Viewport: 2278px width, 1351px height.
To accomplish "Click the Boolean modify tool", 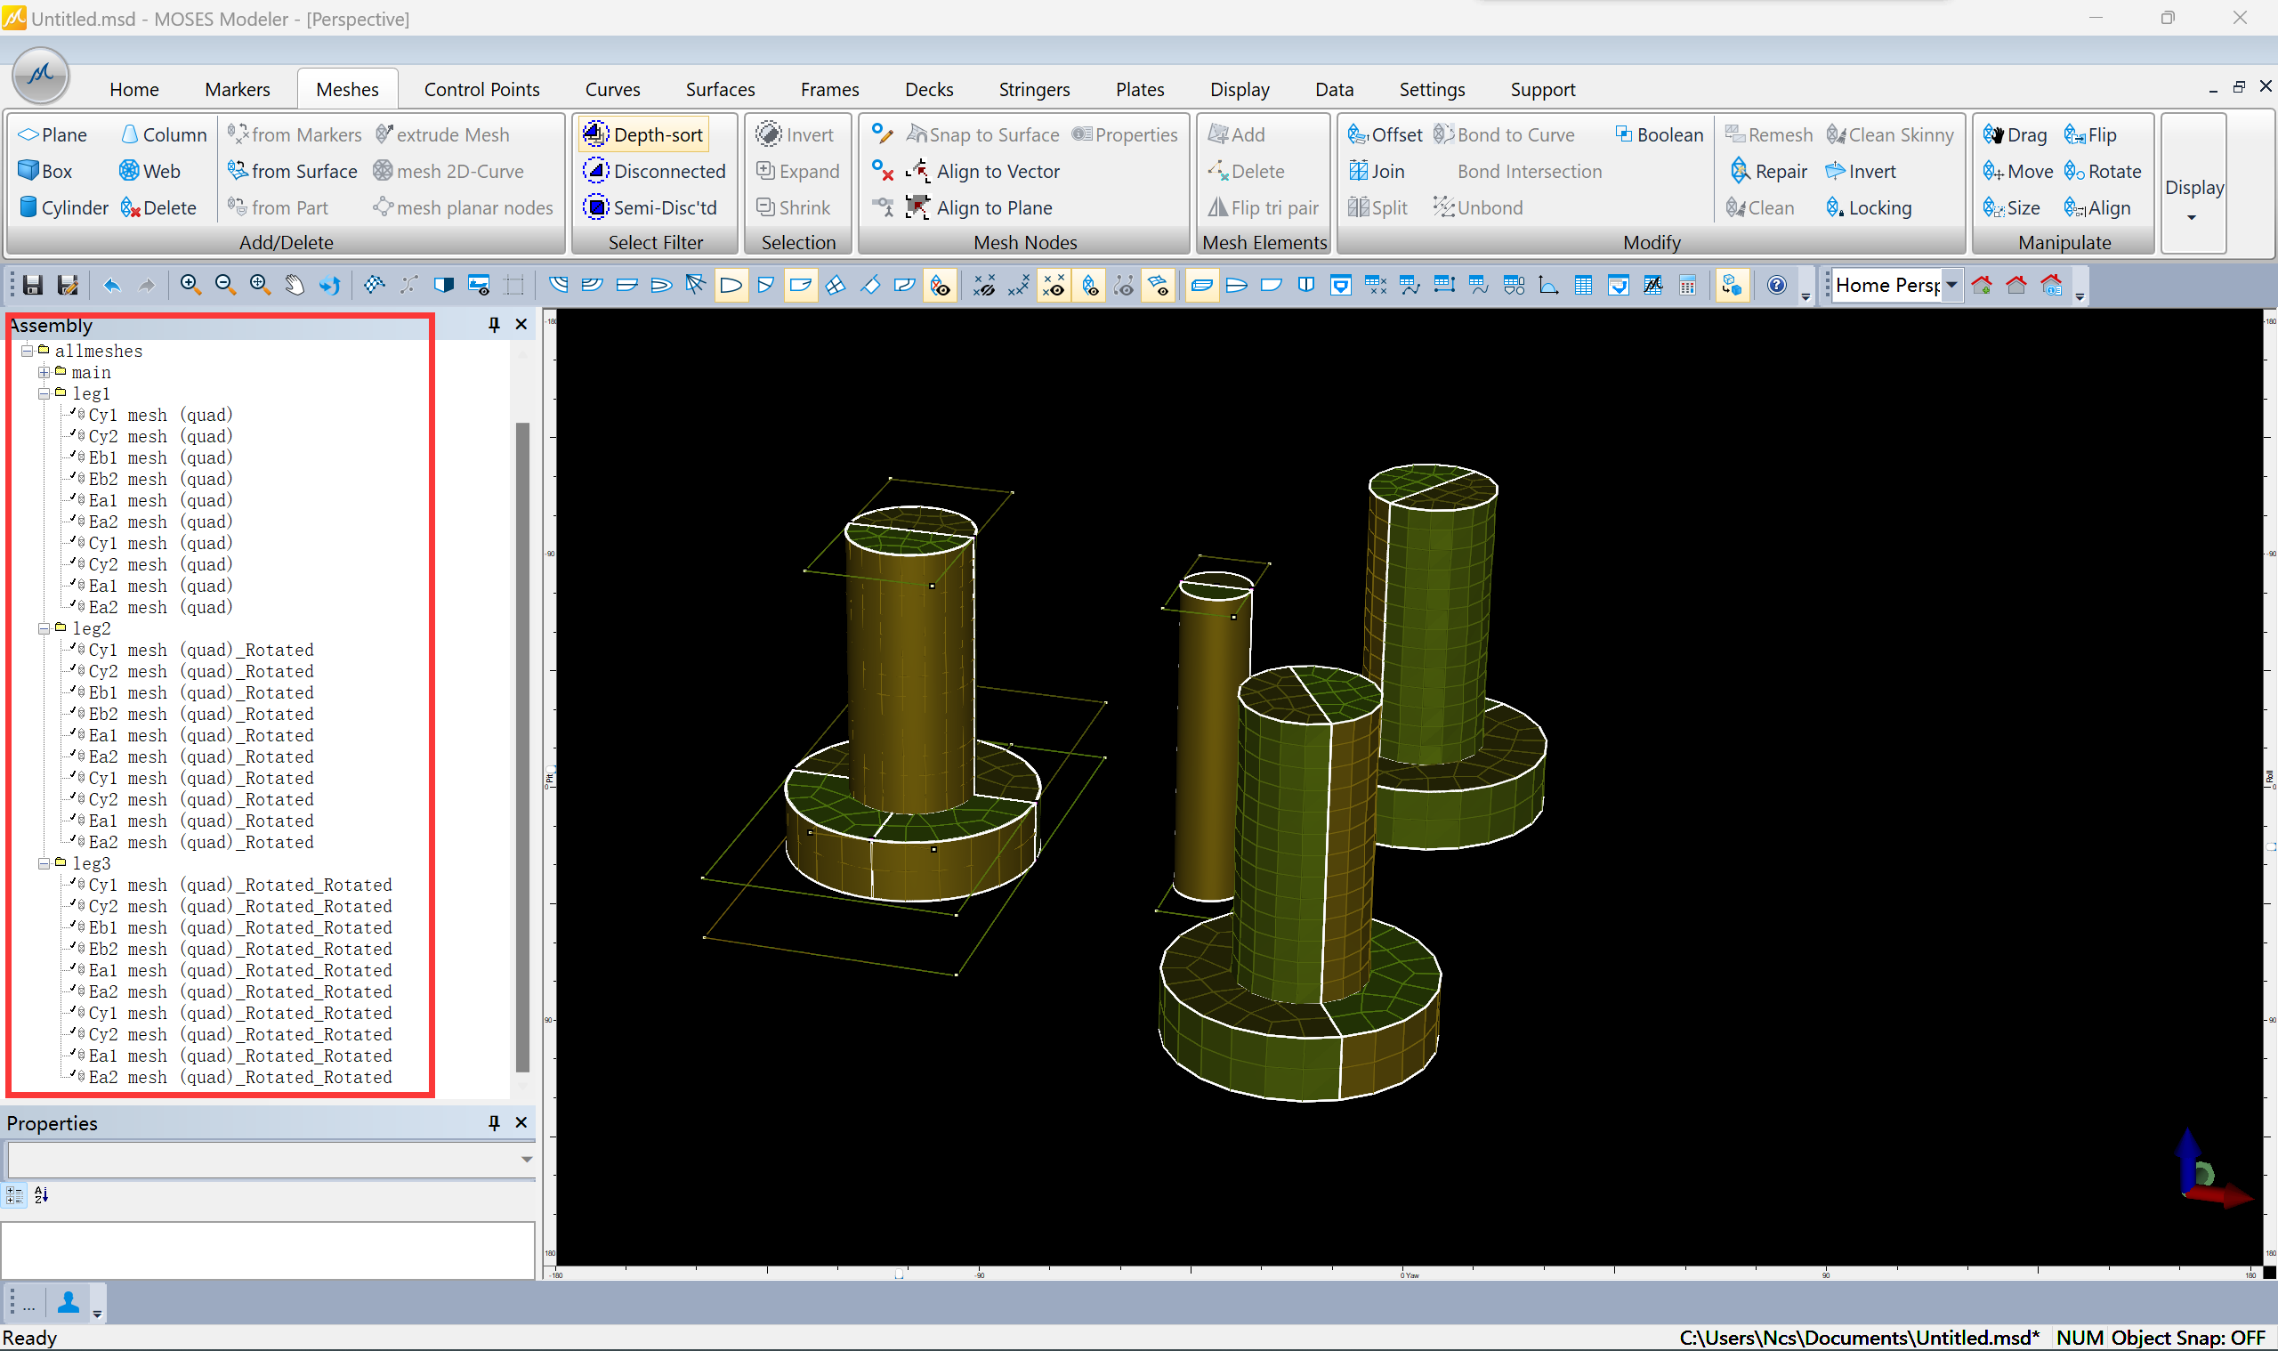I will (1658, 134).
